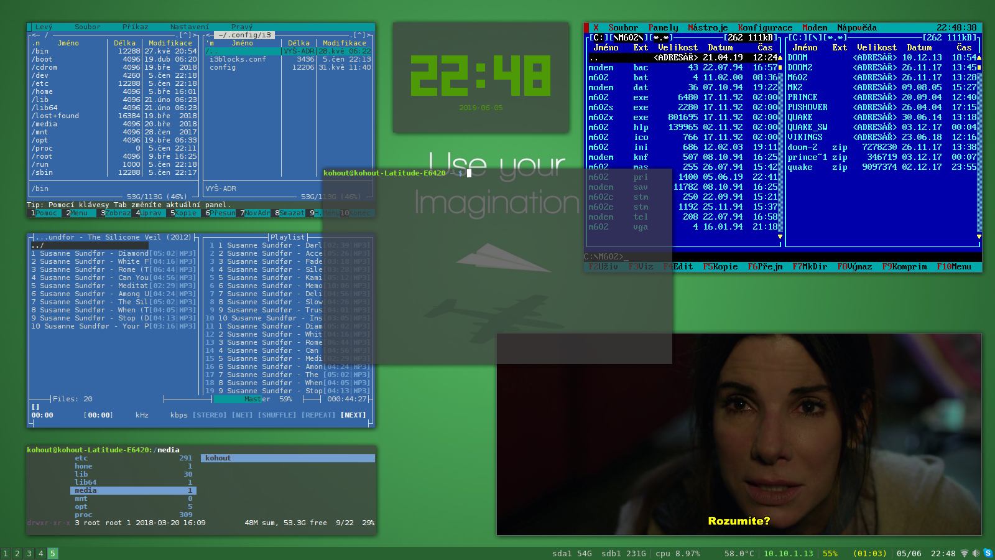The image size is (995, 560).
Task: Click the Wi-Fi signal tray icon
Action: coord(965,553)
